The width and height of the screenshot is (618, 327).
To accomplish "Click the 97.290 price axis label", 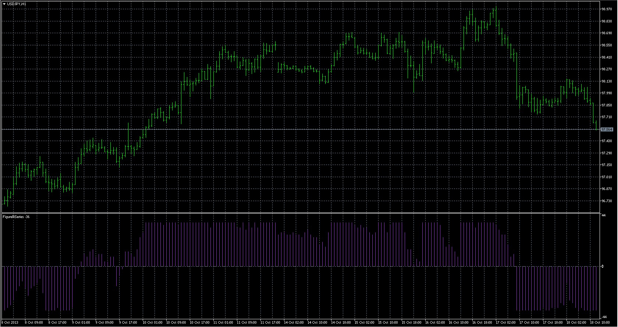I will pyautogui.click(x=607, y=153).
